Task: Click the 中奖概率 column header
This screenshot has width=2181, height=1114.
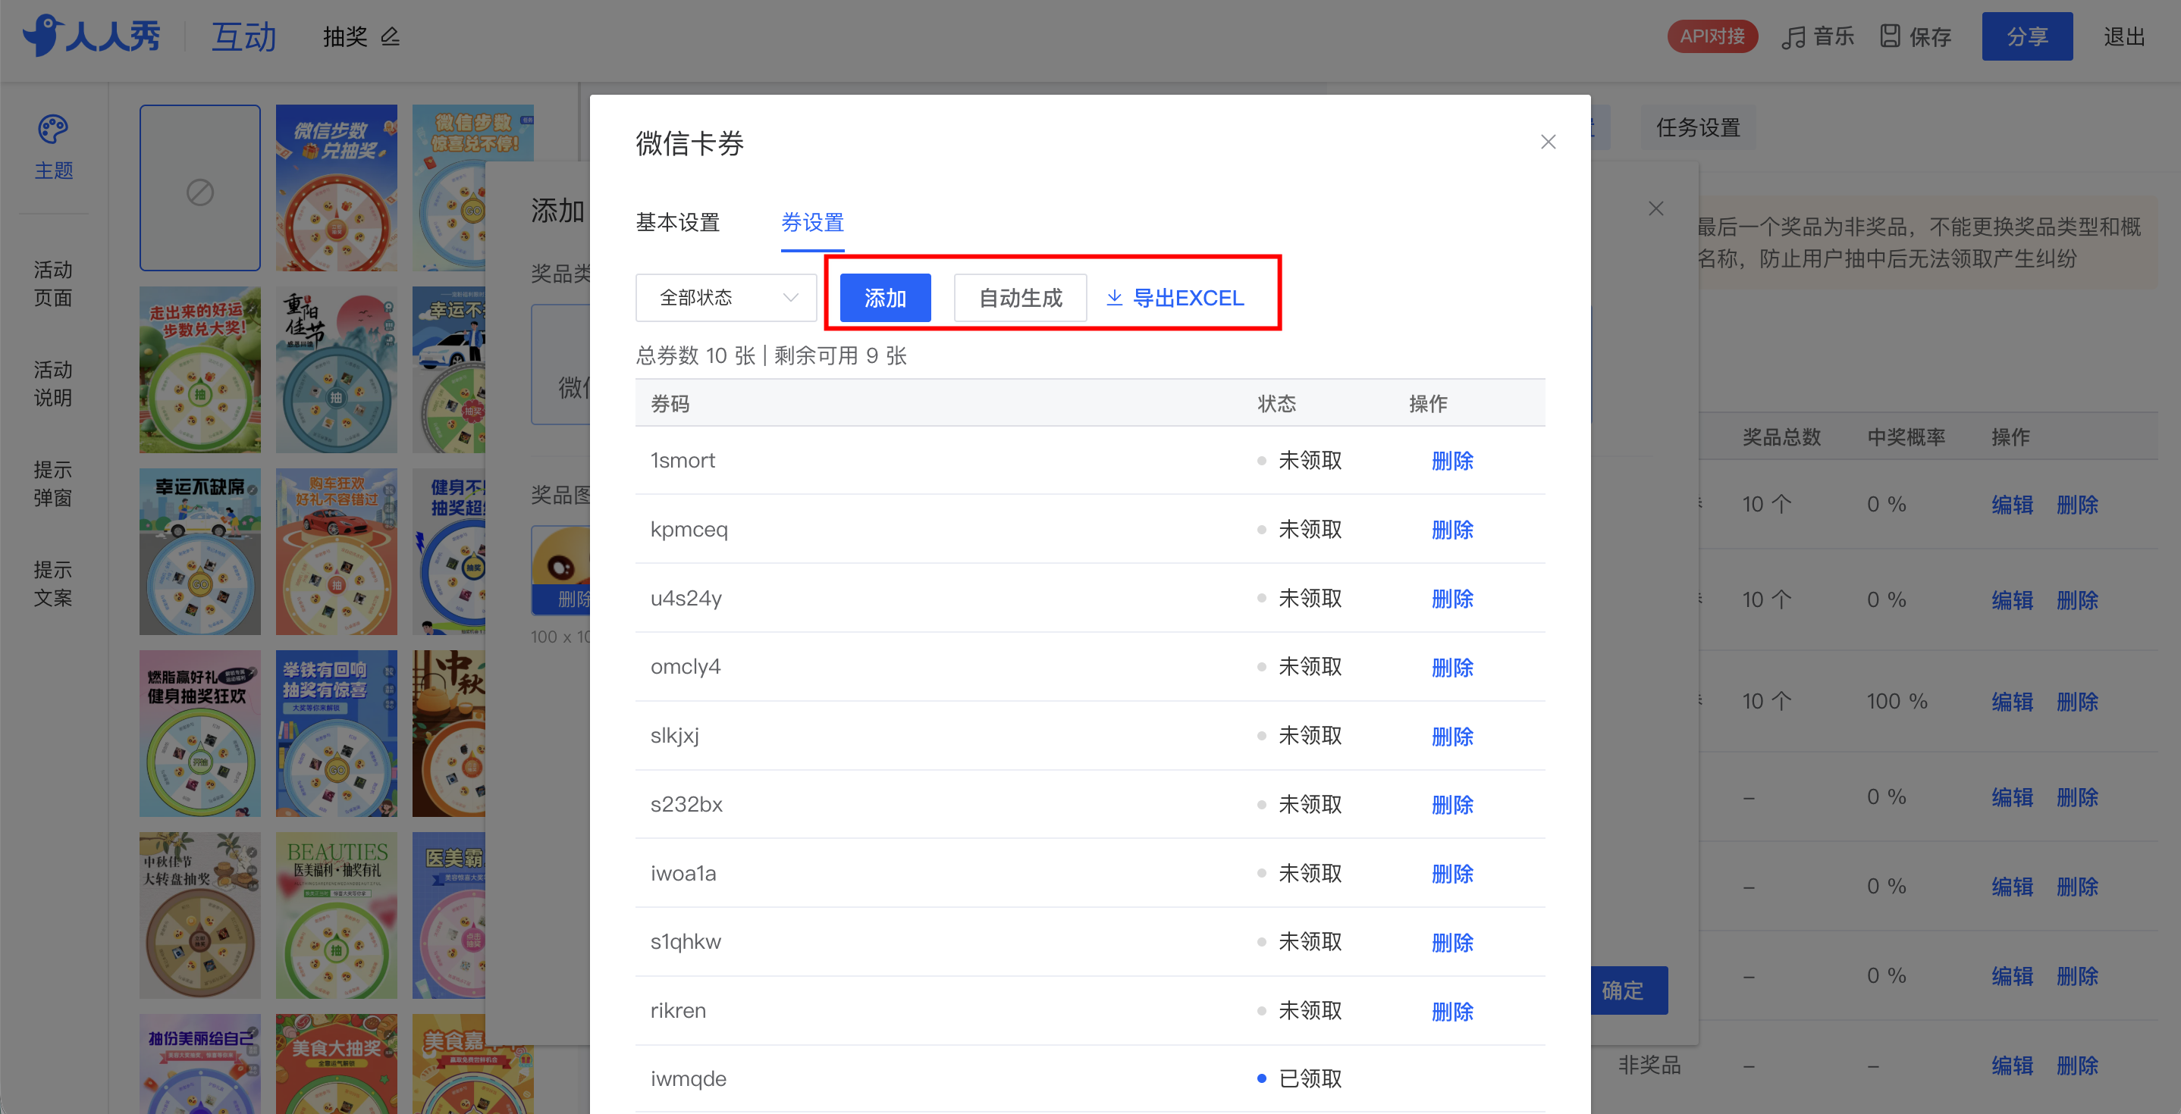Action: coord(1906,437)
